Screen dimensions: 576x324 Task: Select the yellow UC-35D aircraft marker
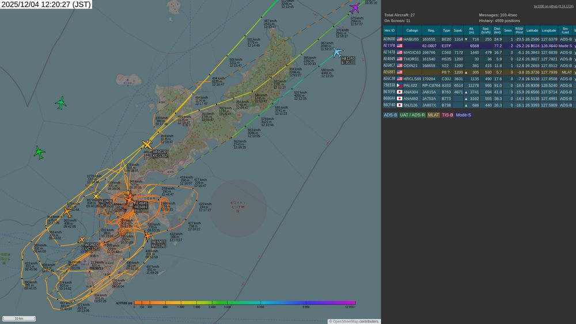(x=96, y=196)
